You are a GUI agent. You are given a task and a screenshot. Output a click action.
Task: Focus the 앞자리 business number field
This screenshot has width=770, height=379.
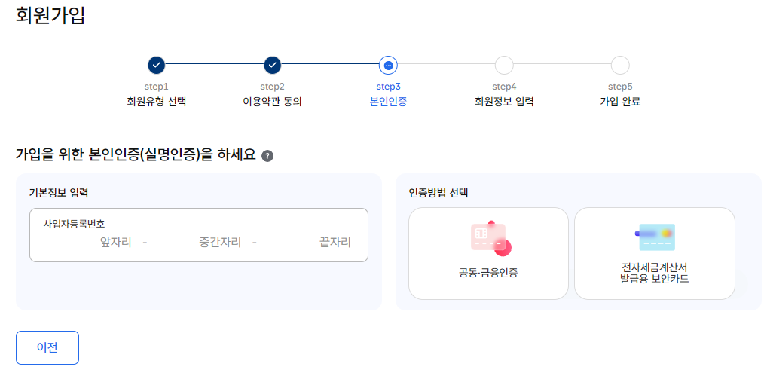tap(88, 243)
